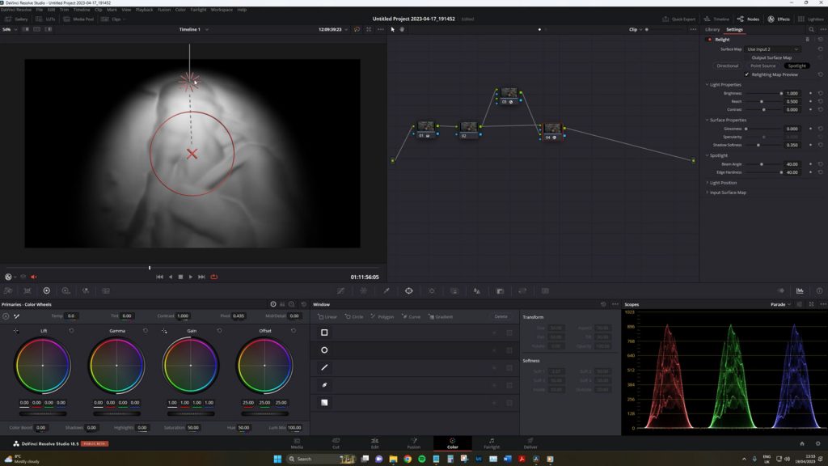Open the Timeline 1 name dropdown
The width and height of the screenshot is (828, 466).
[193, 30]
